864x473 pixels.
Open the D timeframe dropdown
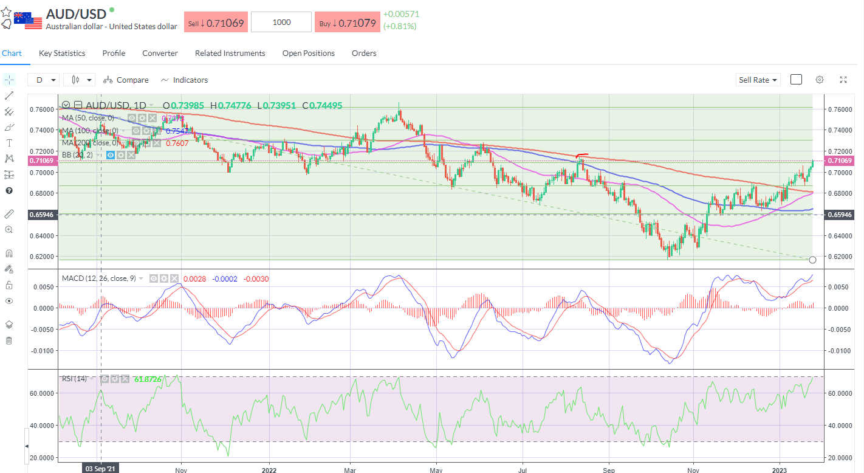[44, 80]
